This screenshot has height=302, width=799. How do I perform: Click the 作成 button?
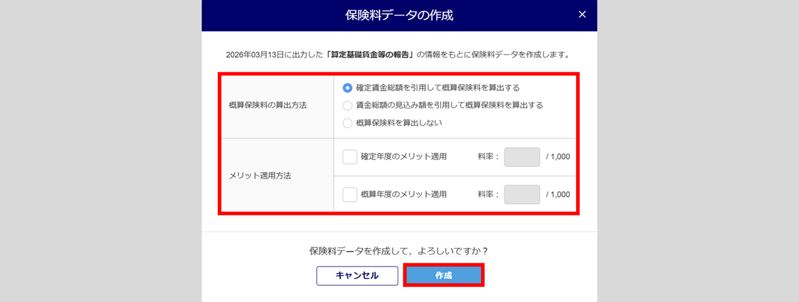pyautogui.click(x=443, y=275)
